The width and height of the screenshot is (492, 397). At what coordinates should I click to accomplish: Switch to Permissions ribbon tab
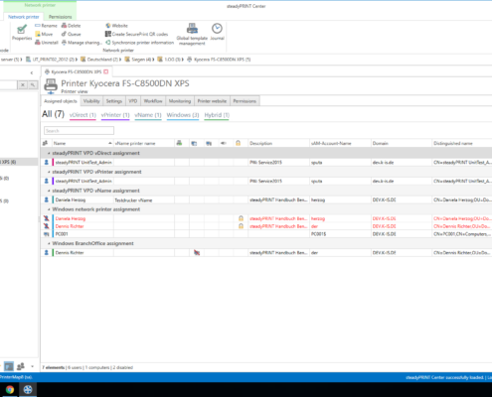click(x=60, y=17)
